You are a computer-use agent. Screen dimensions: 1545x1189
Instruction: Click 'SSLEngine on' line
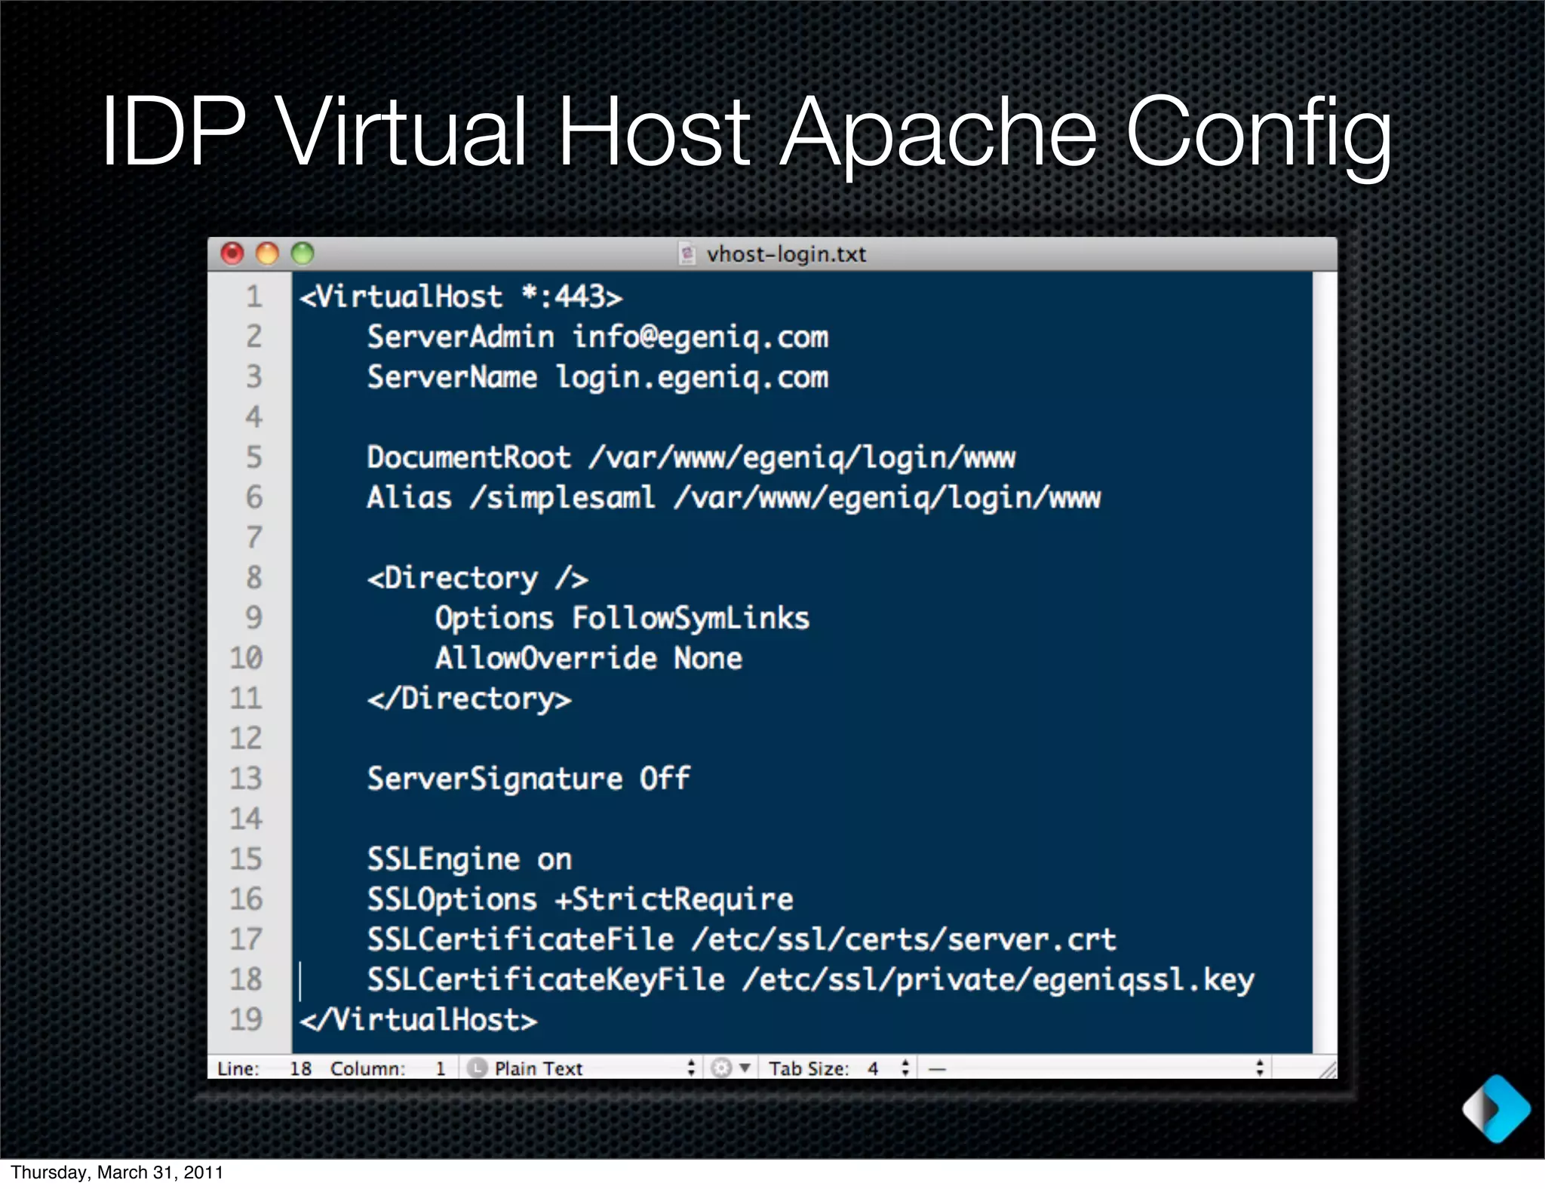click(x=469, y=859)
